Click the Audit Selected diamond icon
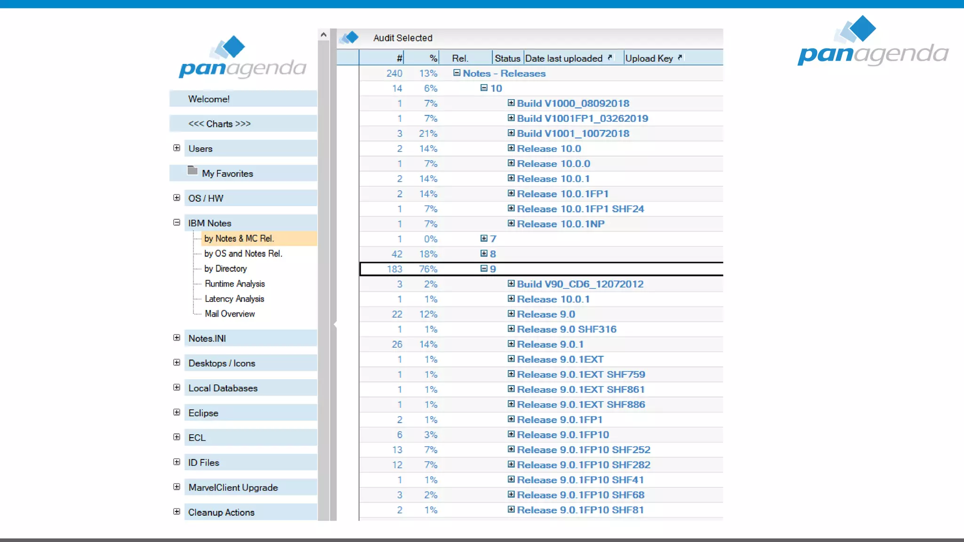 349,38
